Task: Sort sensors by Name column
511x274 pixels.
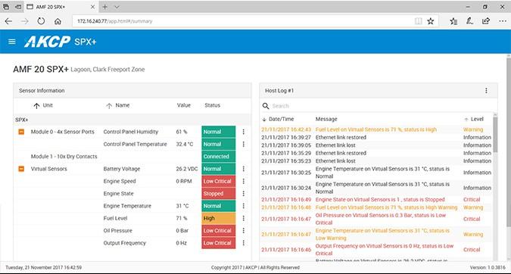Action: click(x=118, y=105)
